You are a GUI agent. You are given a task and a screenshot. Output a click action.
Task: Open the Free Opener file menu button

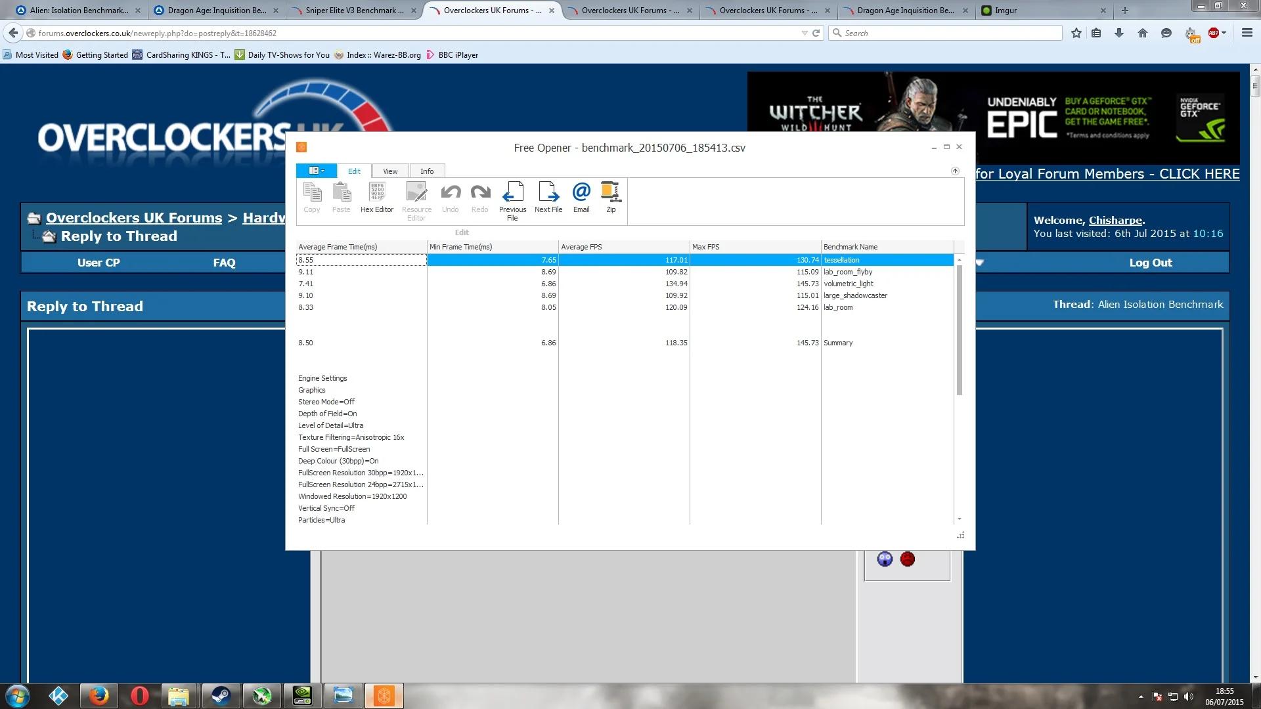[317, 171]
